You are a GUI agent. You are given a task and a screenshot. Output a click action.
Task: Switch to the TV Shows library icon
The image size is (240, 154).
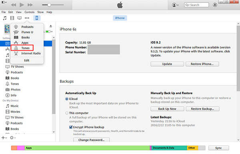click(x=20, y=18)
